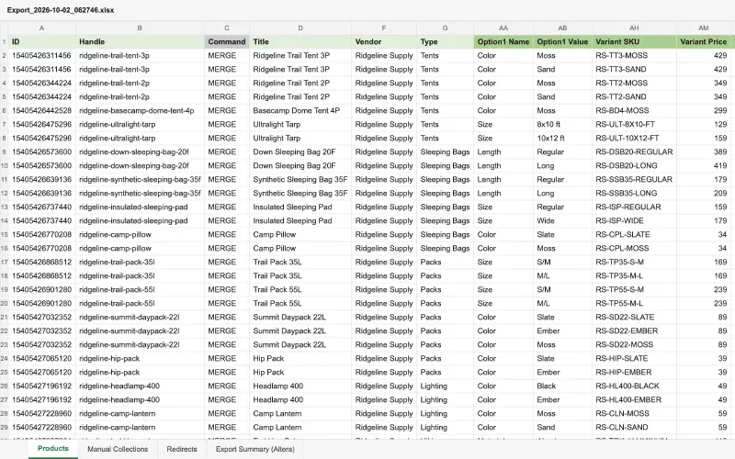This screenshot has height=459, width=735.
Task: Select option value 10x12 ft
Action: [x=562, y=139]
